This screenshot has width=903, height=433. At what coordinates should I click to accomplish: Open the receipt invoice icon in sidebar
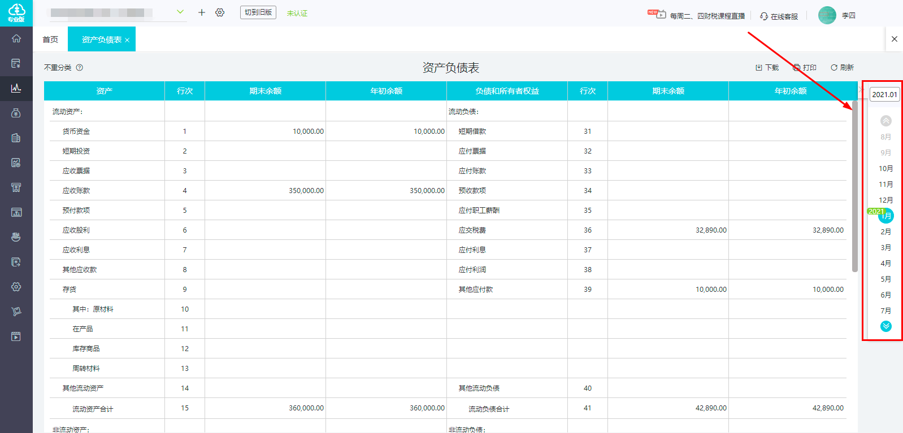point(16,187)
